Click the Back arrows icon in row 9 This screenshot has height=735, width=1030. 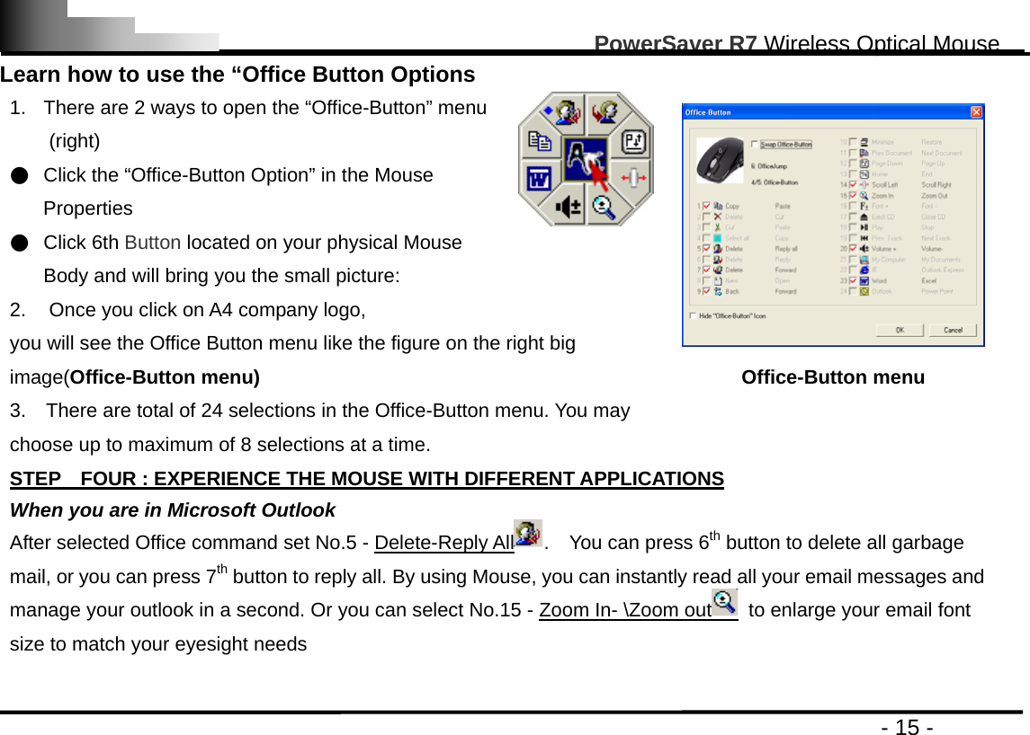coord(718,291)
